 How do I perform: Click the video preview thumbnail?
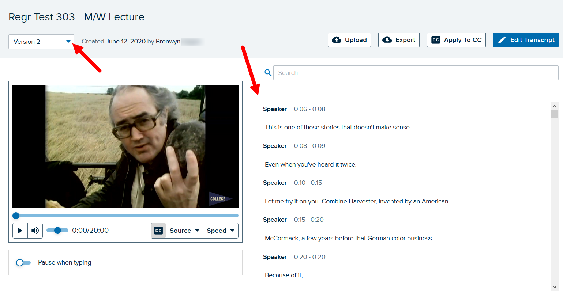pos(125,146)
